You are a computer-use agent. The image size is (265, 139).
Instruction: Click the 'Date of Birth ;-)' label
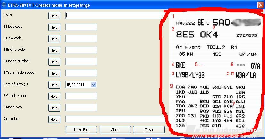coord(15,84)
